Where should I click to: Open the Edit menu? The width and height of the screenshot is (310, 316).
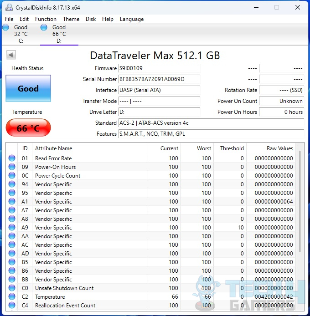(24, 19)
